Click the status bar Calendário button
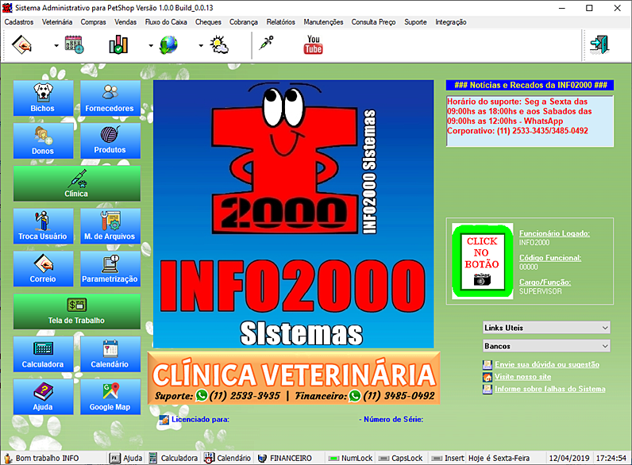Viewport: 632px width, 465px height. [x=227, y=458]
